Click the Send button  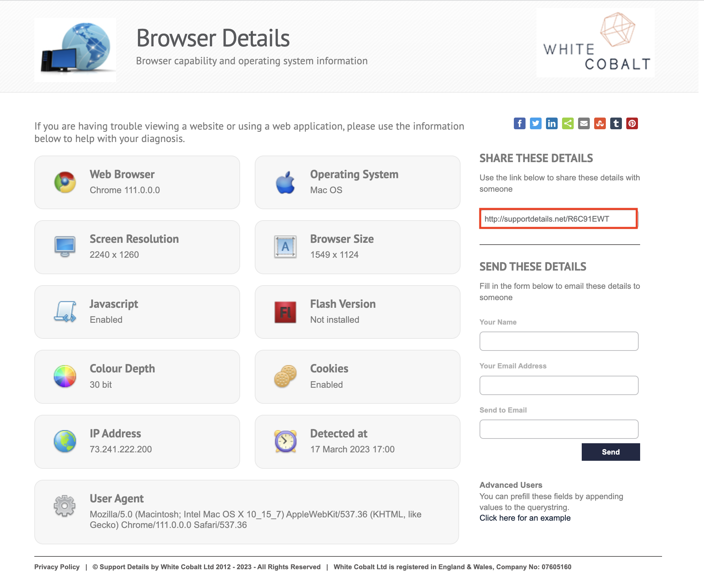pos(611,452)
